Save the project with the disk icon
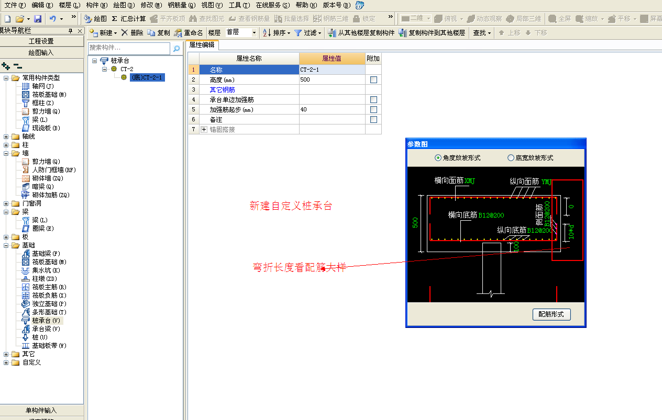This screenshot has height=420, width=662. [x=38, y=18]
